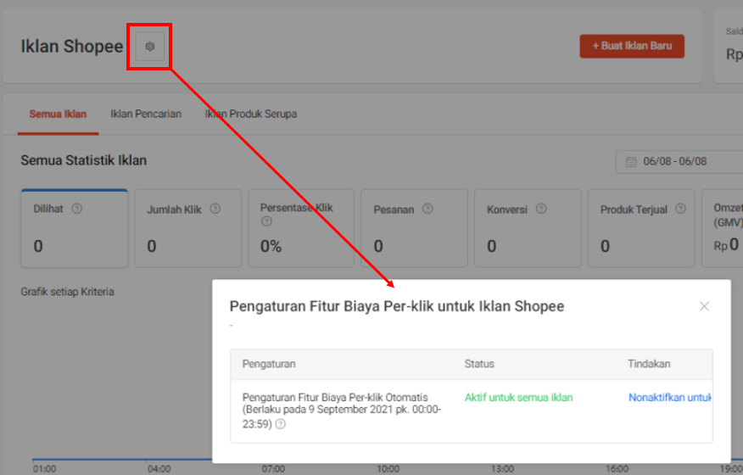
Task: Click the Produk Terjual help icon
Action: click(x=681, y=209)
